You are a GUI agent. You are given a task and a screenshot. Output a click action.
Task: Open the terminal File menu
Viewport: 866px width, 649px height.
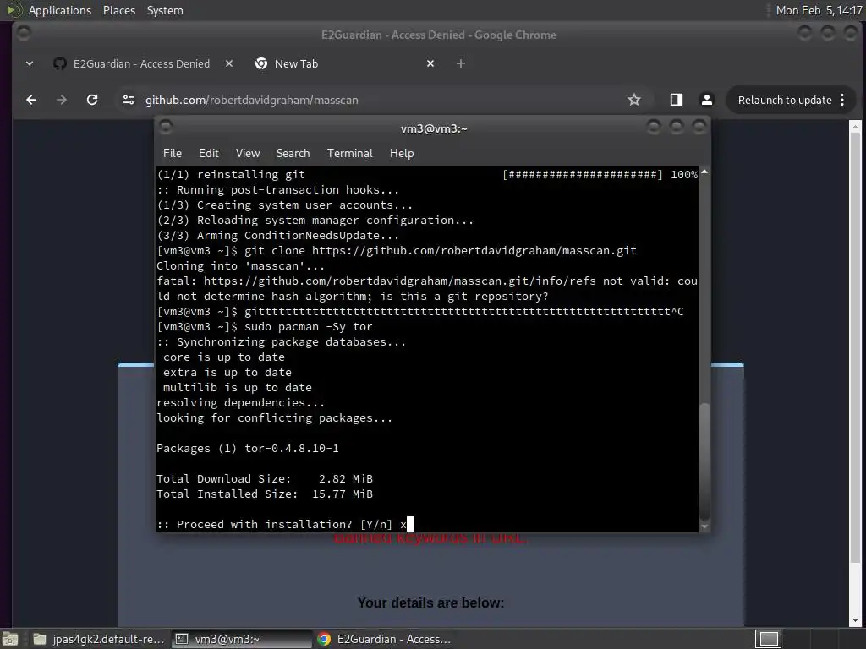pyautogui.click(x=173, y=154)
